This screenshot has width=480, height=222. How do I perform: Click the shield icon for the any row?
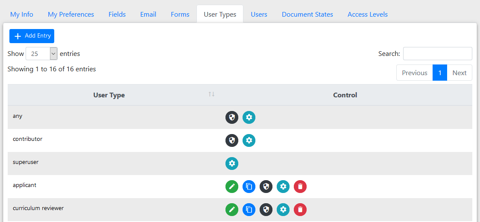[x=232, y=117]
